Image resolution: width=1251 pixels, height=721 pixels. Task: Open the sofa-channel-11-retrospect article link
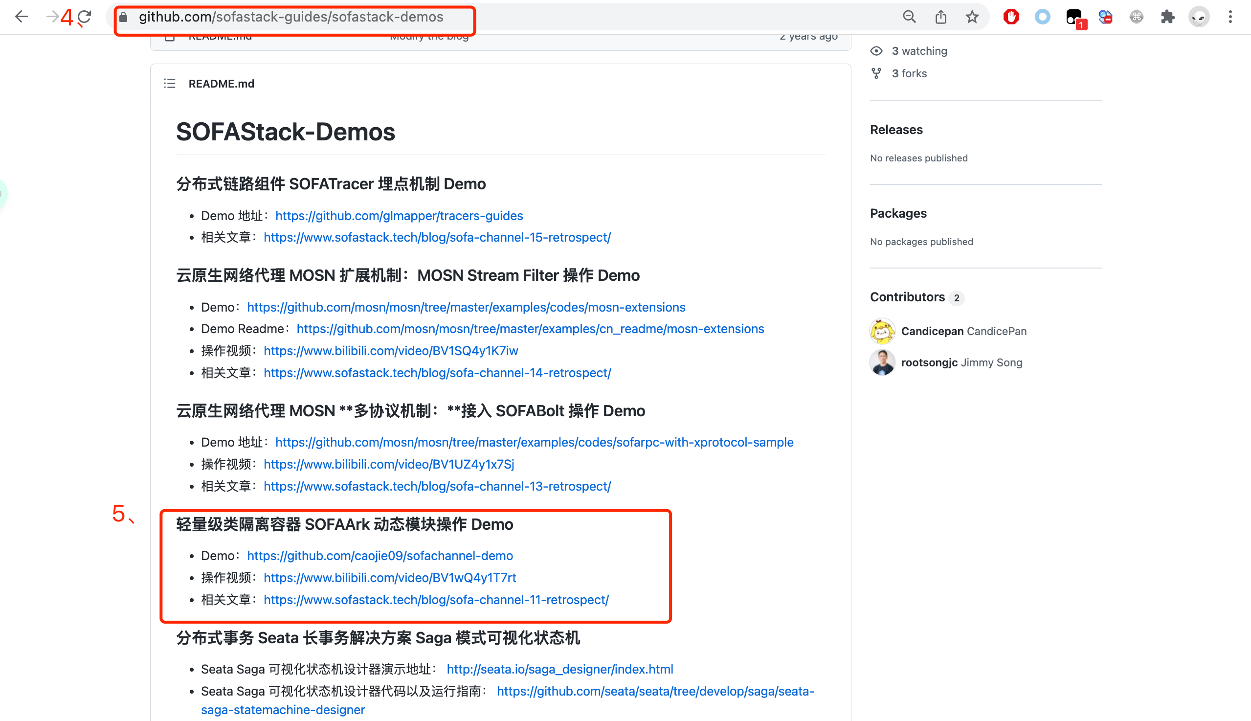(437, 599)
